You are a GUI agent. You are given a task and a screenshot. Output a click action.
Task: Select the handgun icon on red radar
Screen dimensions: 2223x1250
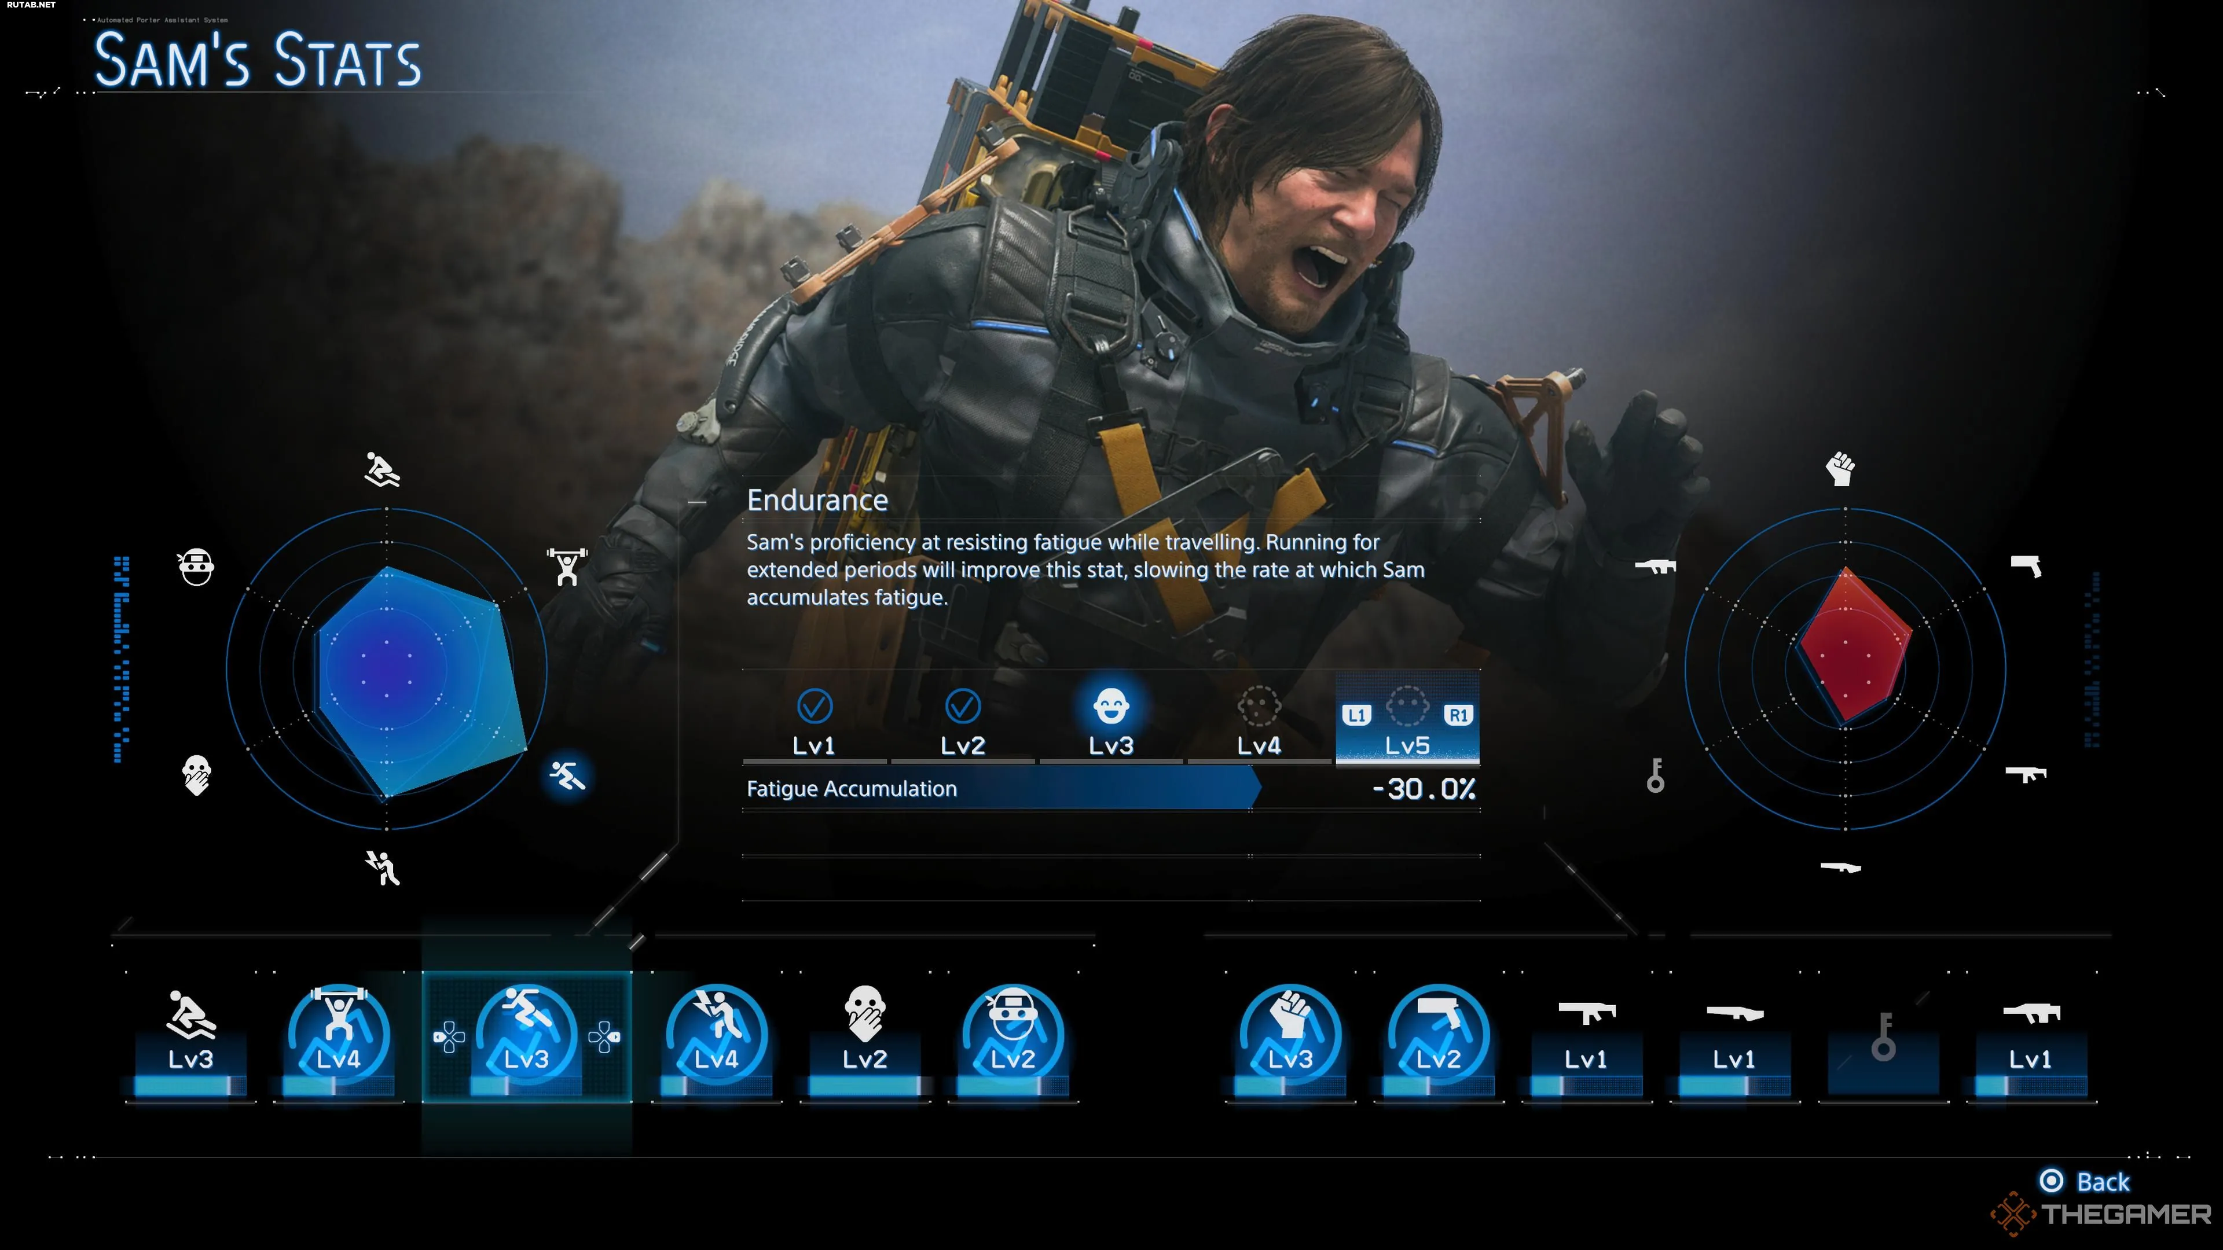pyautogui.click(x=2026, y=566)
